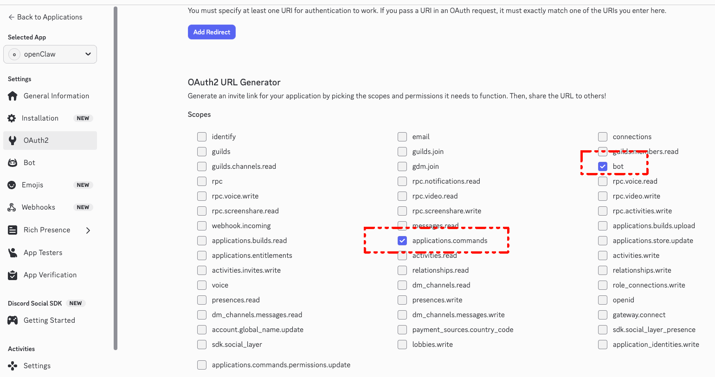Click the Add Redirect button
Screen dimensions: 715x377
pyautogui.click(x=212, y=32)
